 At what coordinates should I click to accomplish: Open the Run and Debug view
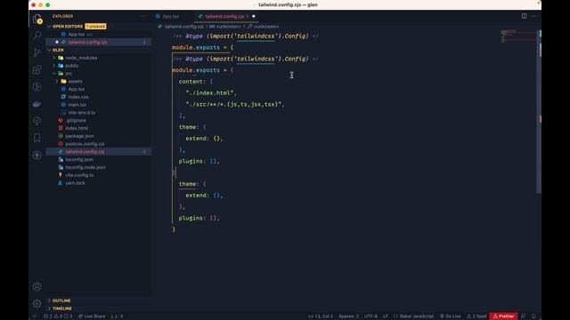click(37, 87)
